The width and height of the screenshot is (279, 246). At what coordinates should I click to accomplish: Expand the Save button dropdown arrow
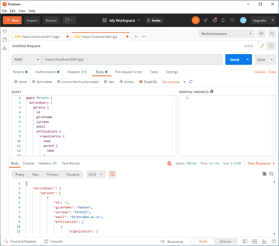[272, 59]
